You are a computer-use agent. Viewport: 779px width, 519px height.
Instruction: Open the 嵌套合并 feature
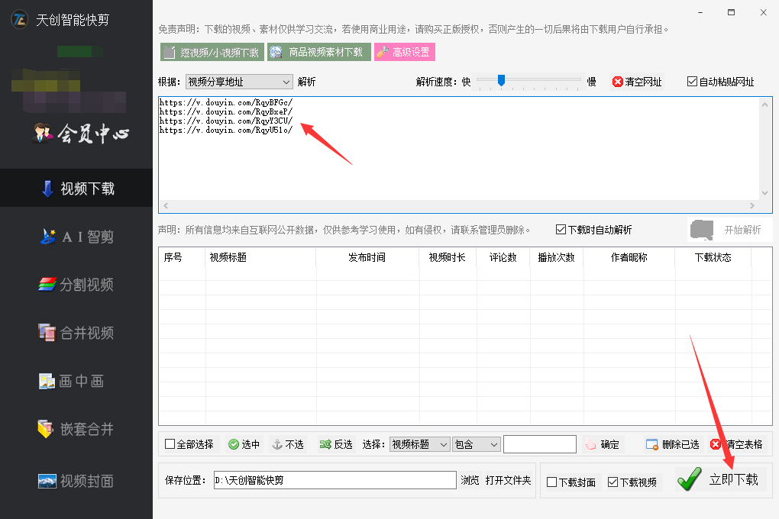pos(76,429)
